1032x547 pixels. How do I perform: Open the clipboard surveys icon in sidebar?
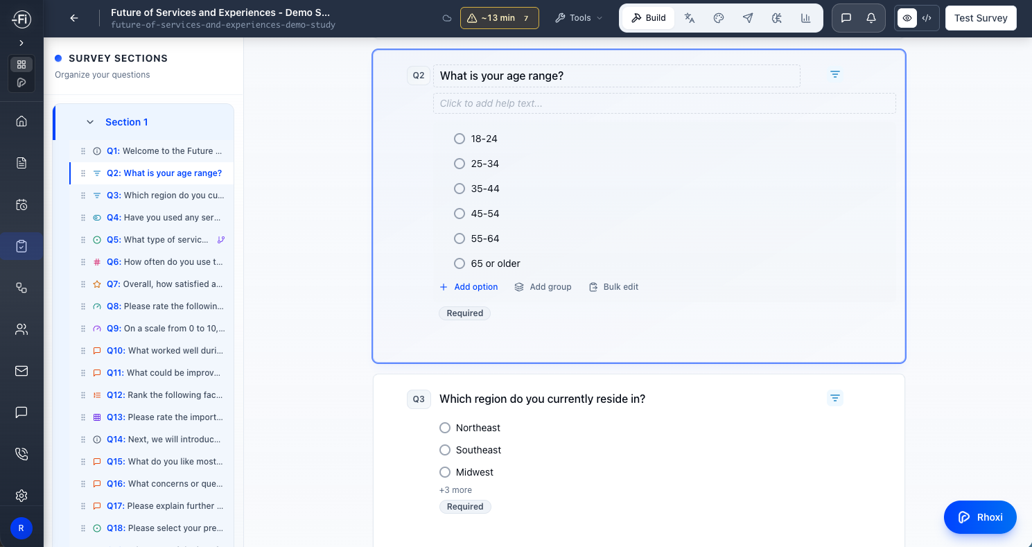click(x=21, y=246)
